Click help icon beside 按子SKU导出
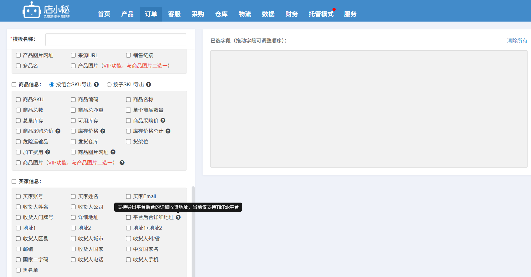This screenshot has height=277, width=531. point(149,84)
